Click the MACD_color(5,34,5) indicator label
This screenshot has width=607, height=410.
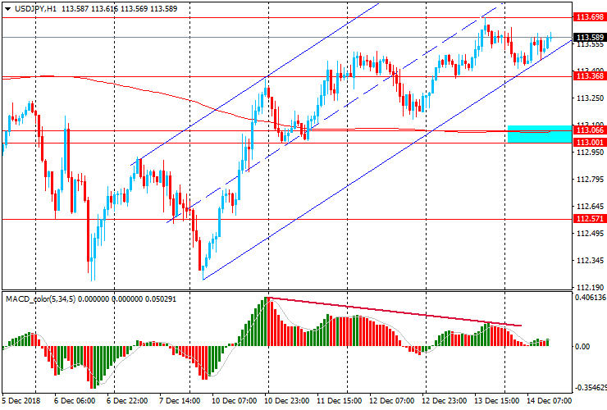[41, 298]
